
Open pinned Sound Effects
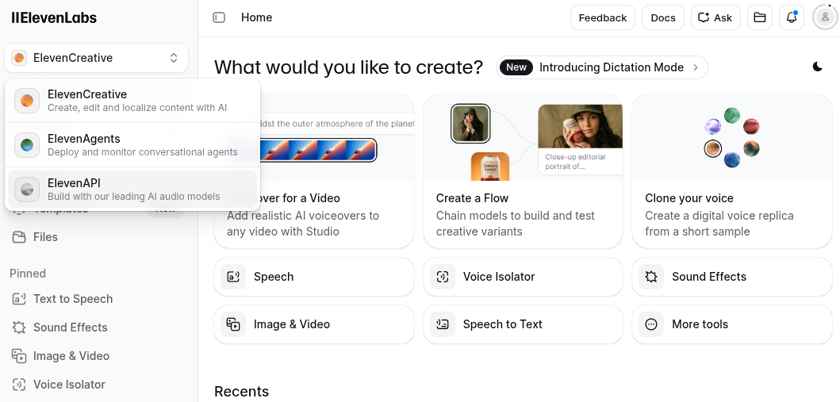pyautogui.click(x=97, y=327)
